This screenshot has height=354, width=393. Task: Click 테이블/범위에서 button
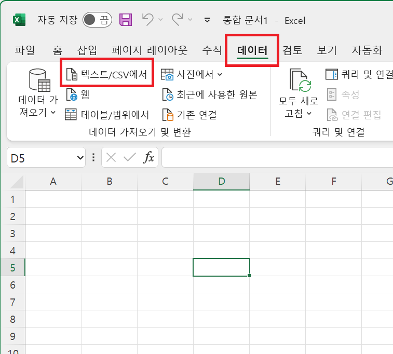point(107,115)
